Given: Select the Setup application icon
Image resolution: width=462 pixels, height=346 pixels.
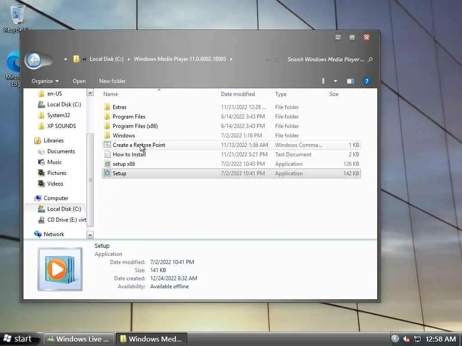Looking at the screenshot, I should click(x=107, y=173).
